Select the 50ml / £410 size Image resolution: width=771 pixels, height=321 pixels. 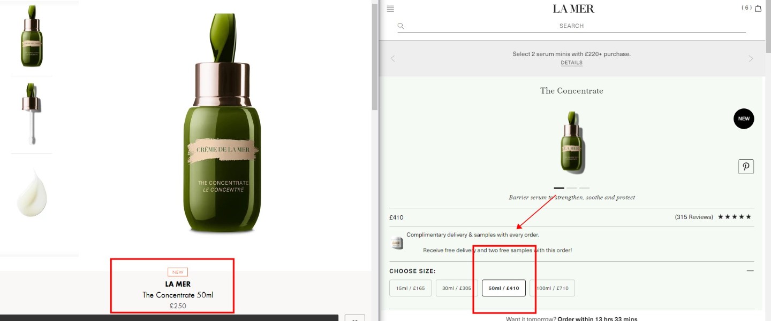click(504, 288)
